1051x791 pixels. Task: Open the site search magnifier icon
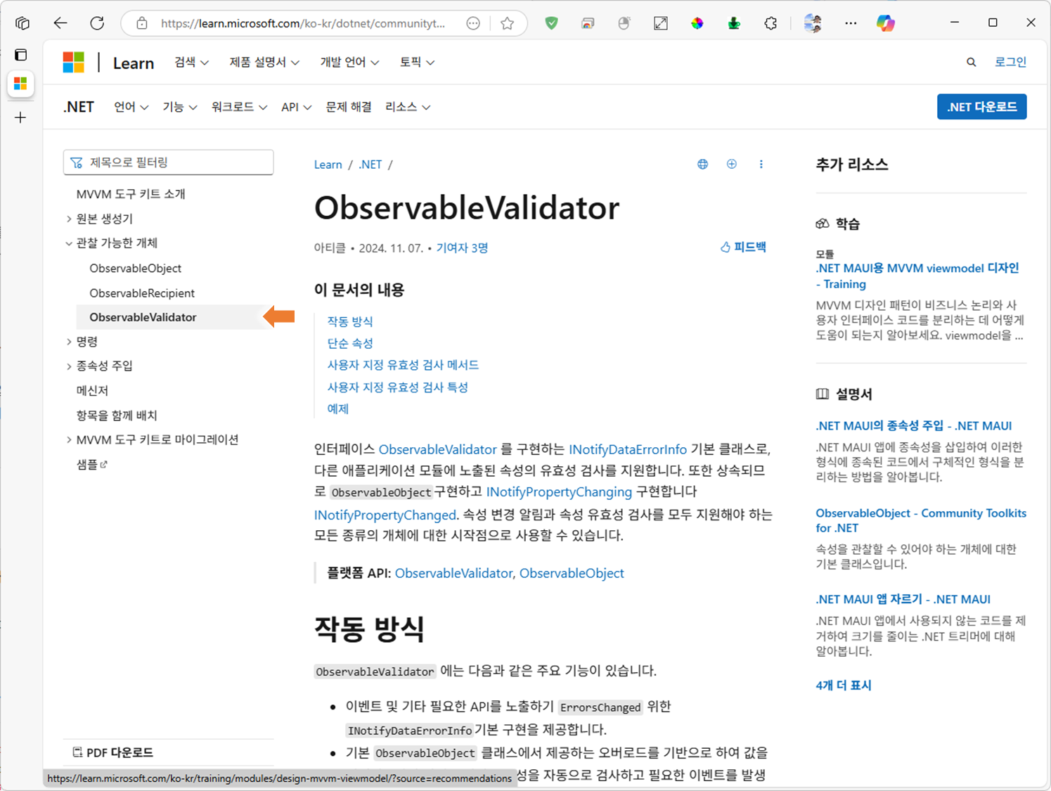[971, 63]
